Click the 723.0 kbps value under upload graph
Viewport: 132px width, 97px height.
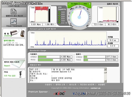coord(98,24)
